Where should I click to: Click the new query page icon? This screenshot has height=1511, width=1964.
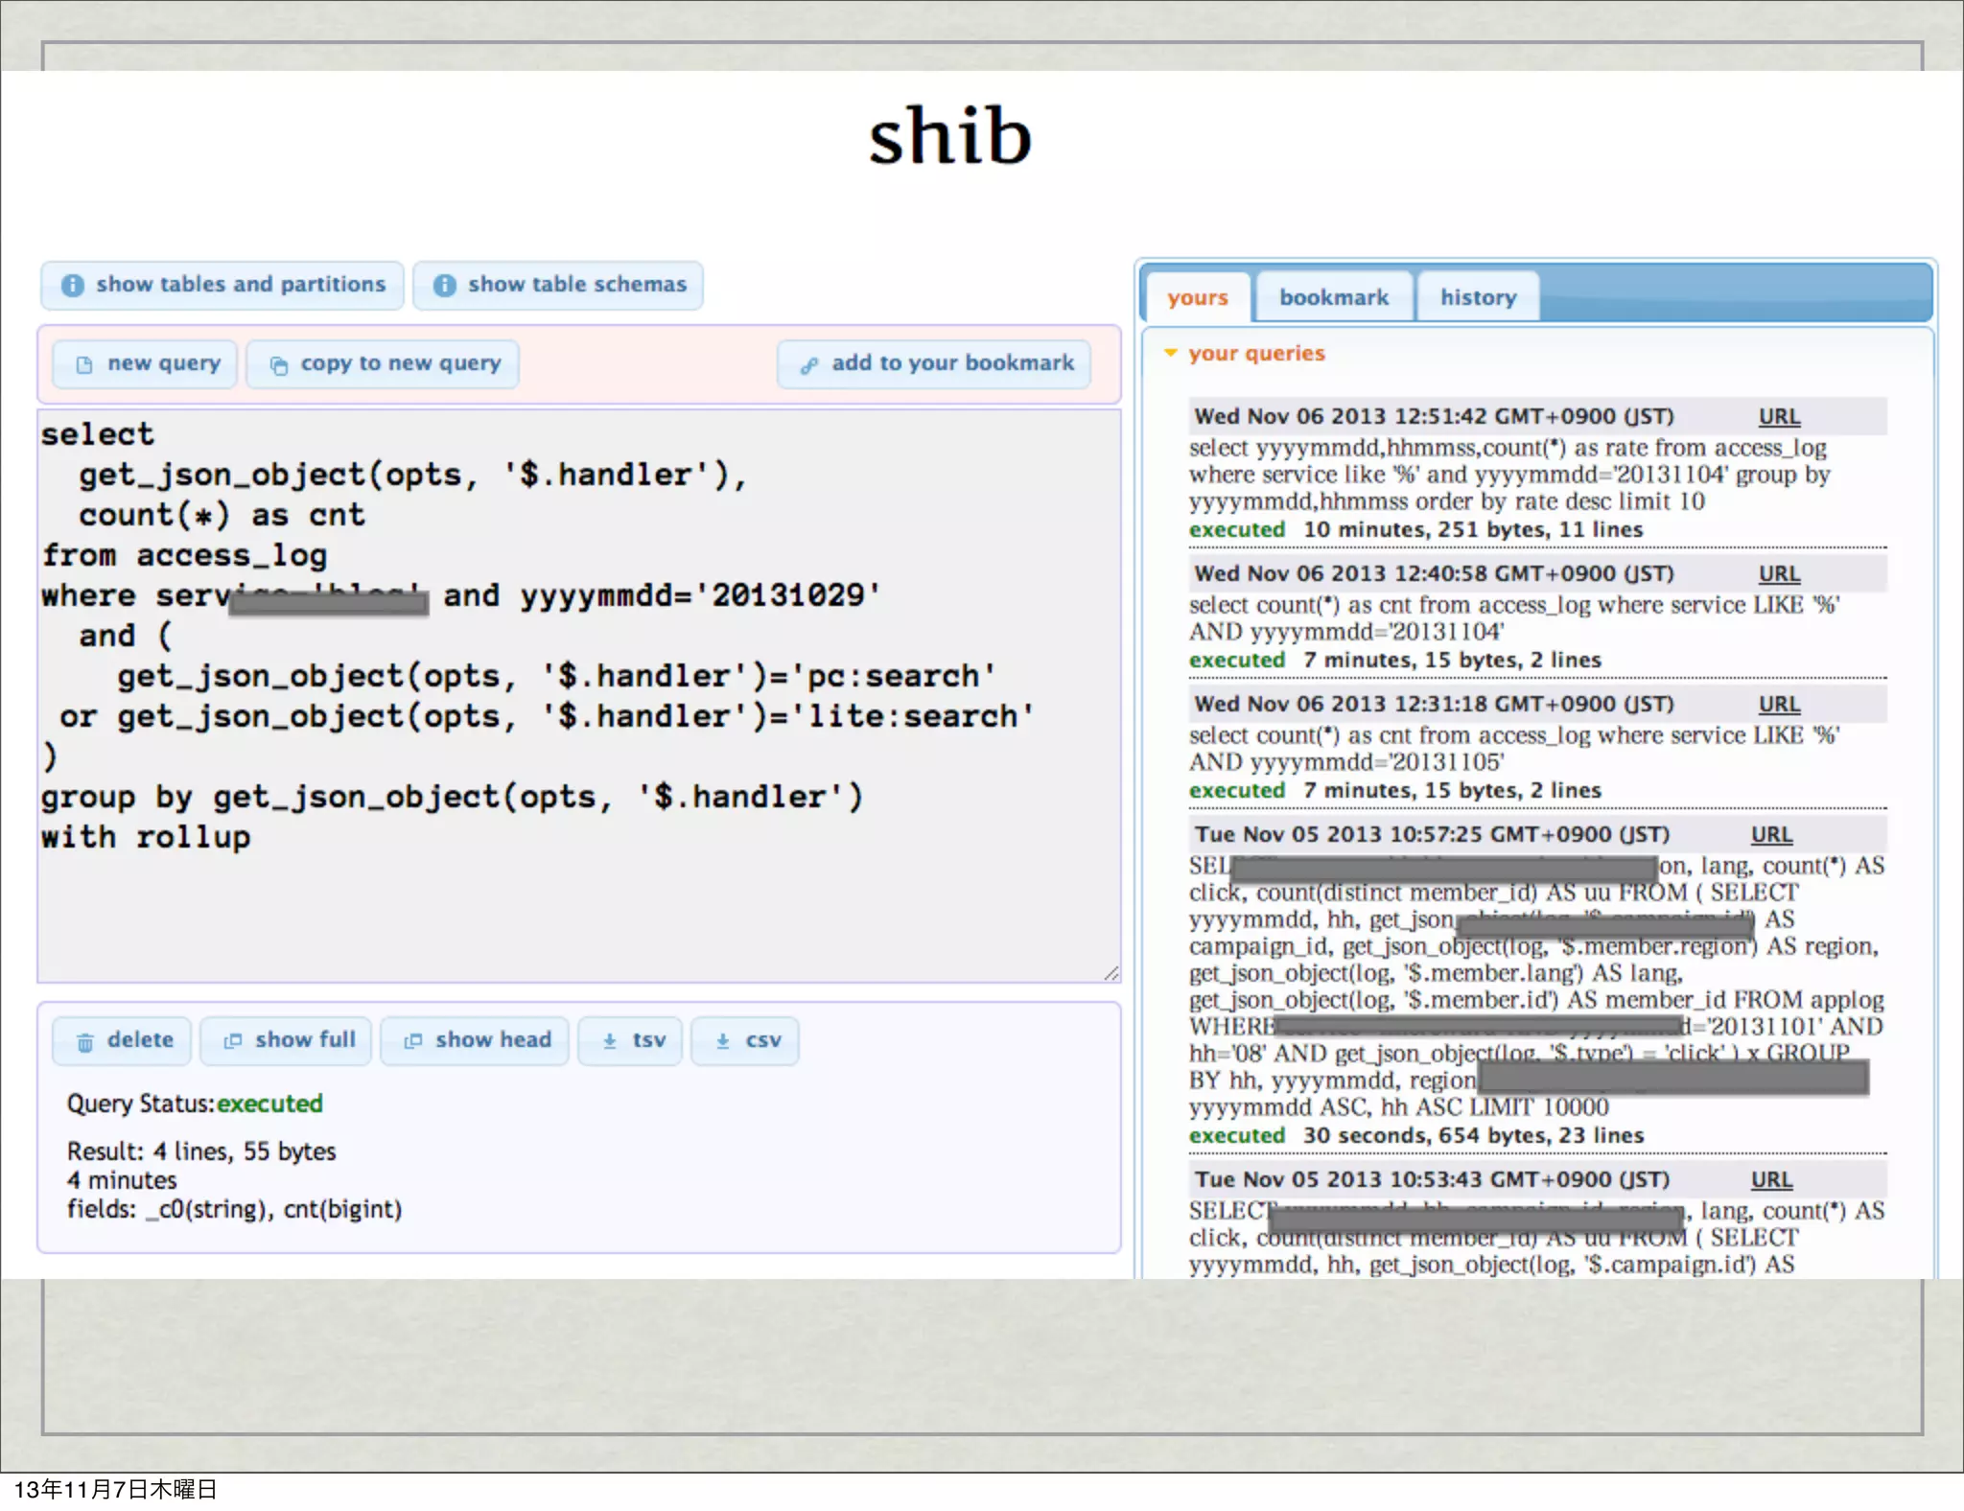(x=84, y=365)
